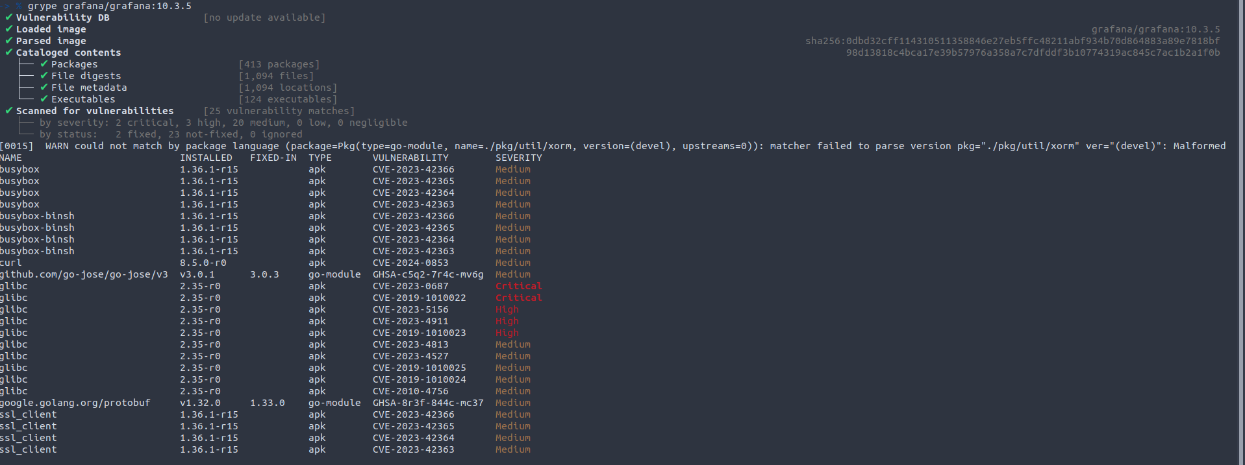Click the right-aligned 'grafana/grafana:10.3.5' image name

coord(1156,29)
